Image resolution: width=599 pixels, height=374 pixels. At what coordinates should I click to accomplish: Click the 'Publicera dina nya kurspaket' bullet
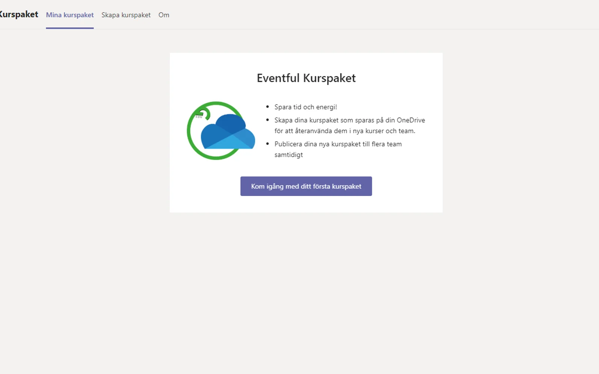(x=338, y=149)
